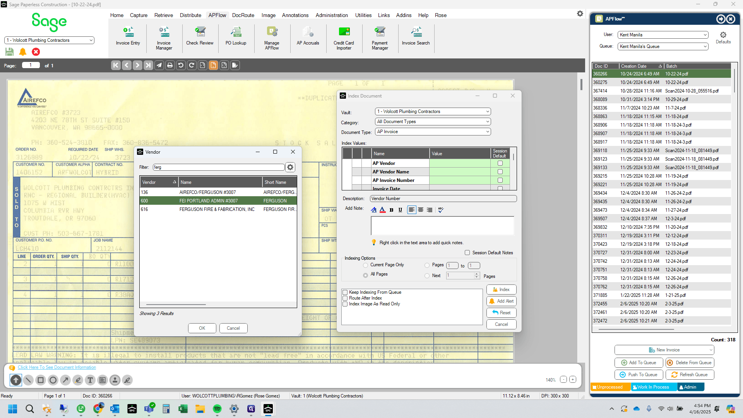
Task: Go to the first page of the document
Action: [x=116, y=65]
